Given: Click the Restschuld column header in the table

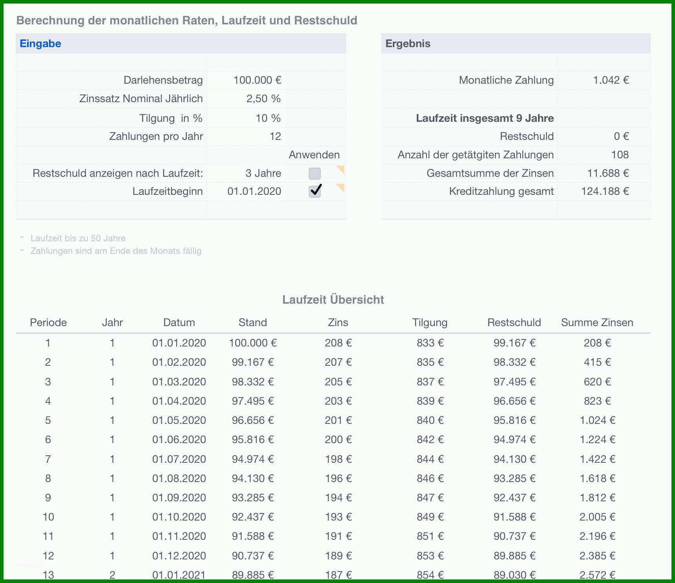Looking at the screenshot, I should [514, 323].
